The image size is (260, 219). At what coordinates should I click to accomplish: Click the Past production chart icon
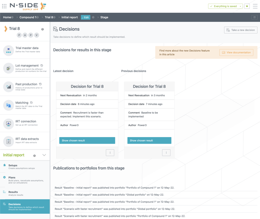point(8,87)
